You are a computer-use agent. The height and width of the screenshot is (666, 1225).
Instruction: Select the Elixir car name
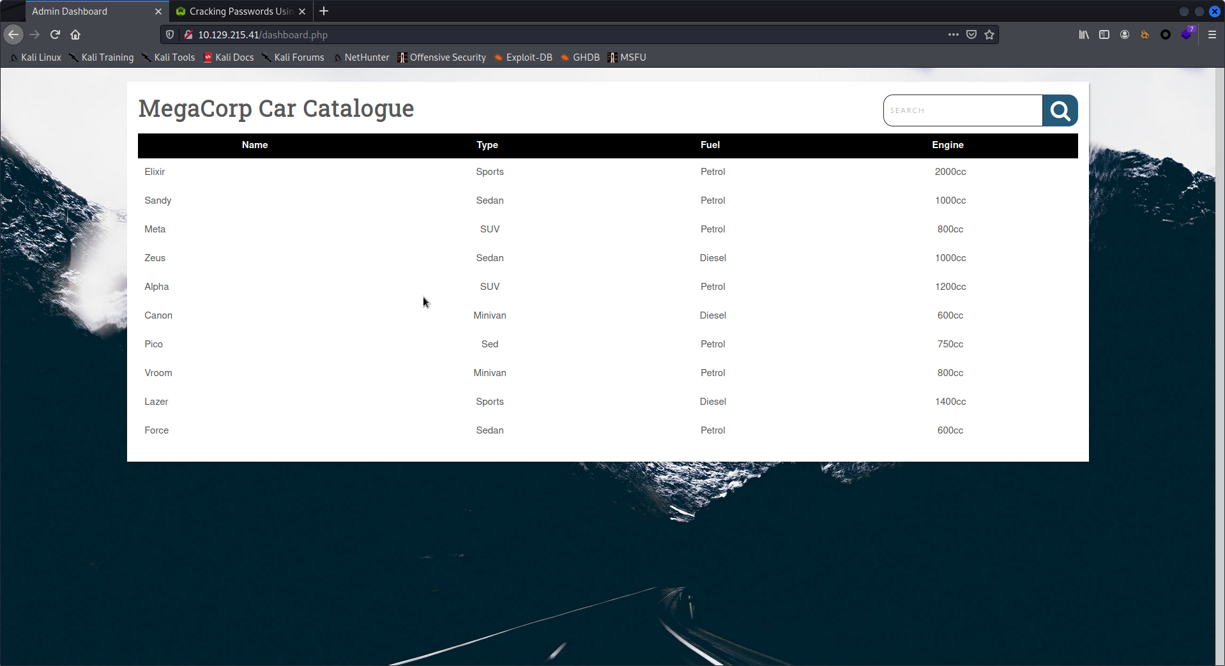pyautogui.click(x=155, y=172)
